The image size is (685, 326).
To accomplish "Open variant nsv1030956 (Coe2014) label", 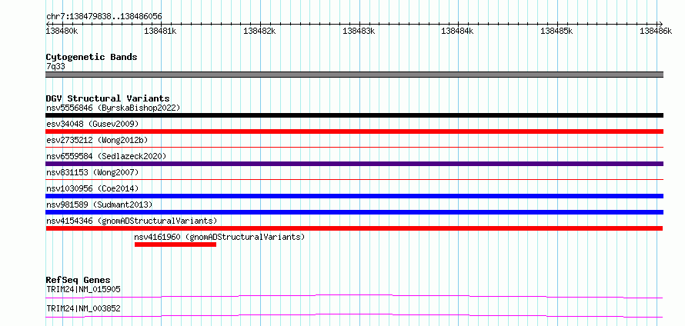I will pos(92,188).
